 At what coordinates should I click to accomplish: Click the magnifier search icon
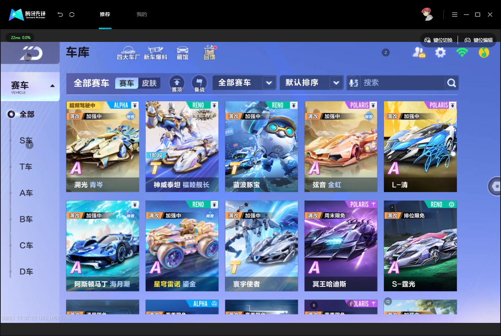pos(451,83)
